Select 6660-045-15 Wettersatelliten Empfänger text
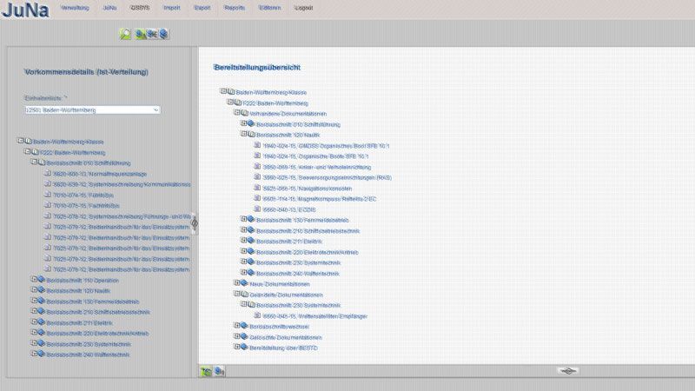This screenshot has height=391, width=695. (x=315, y=316)
